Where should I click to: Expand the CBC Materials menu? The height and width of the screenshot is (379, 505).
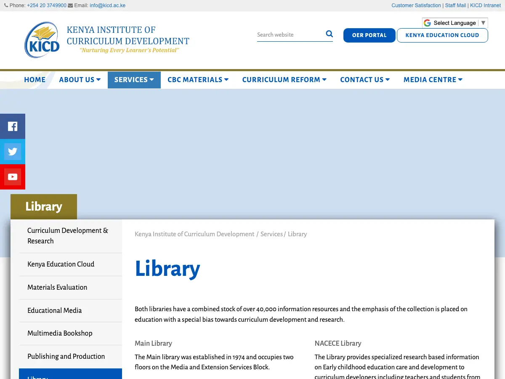[x=198, y=80]
